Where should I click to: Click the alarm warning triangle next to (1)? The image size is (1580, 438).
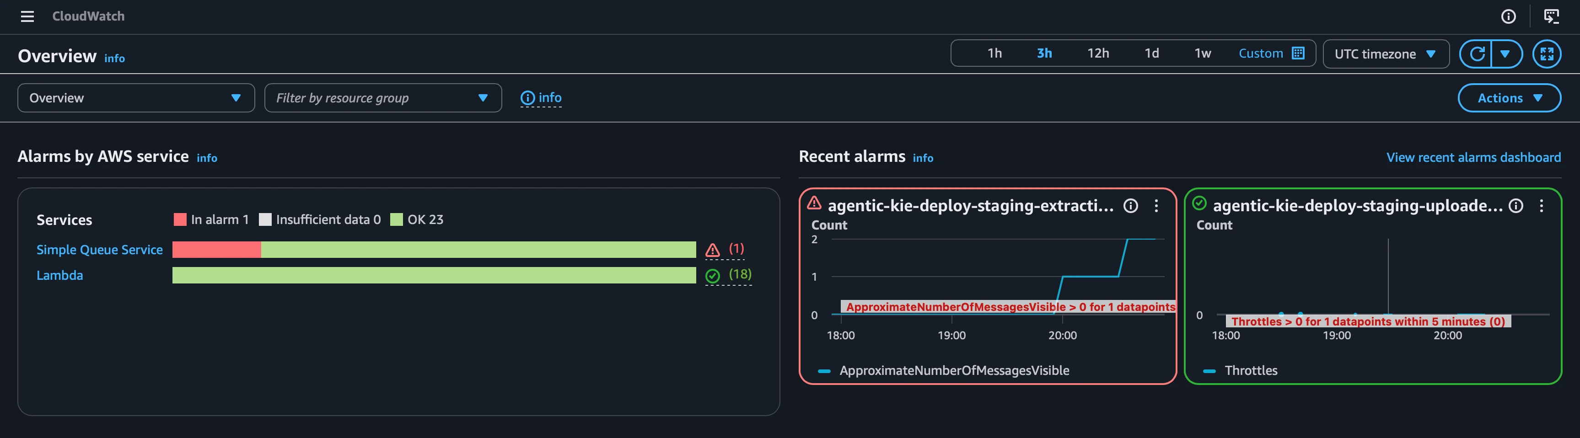pyautogui.click(x=712, y=250)
